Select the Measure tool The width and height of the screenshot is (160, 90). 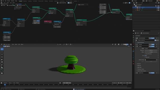coord(2,67)
